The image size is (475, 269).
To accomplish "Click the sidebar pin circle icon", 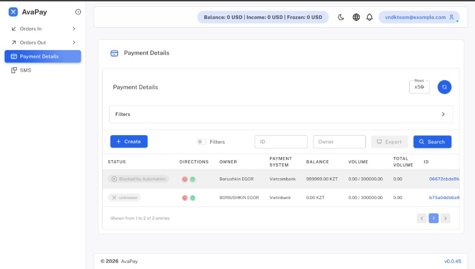I will (78, 12).
